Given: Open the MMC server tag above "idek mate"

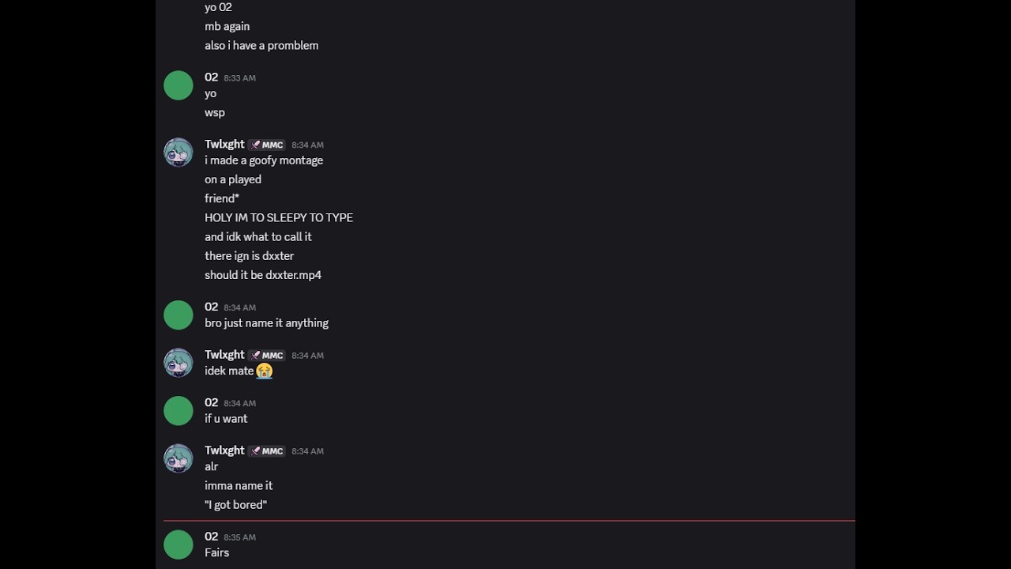Looking at the screenshot, I should tap(267, 356).
